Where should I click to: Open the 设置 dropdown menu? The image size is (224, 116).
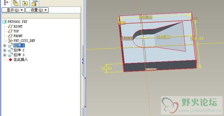coord(37,10)
